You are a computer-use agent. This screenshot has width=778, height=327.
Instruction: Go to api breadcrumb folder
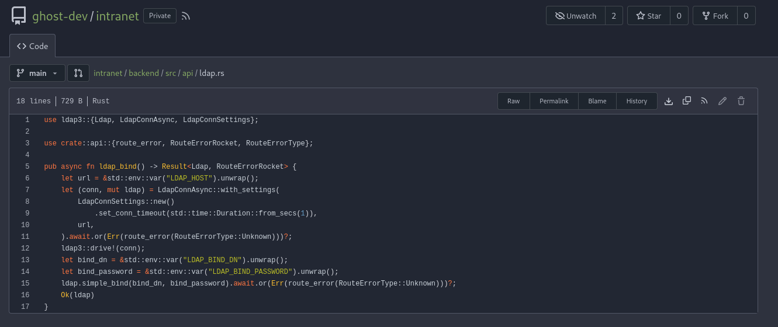(x=188, y=74)
